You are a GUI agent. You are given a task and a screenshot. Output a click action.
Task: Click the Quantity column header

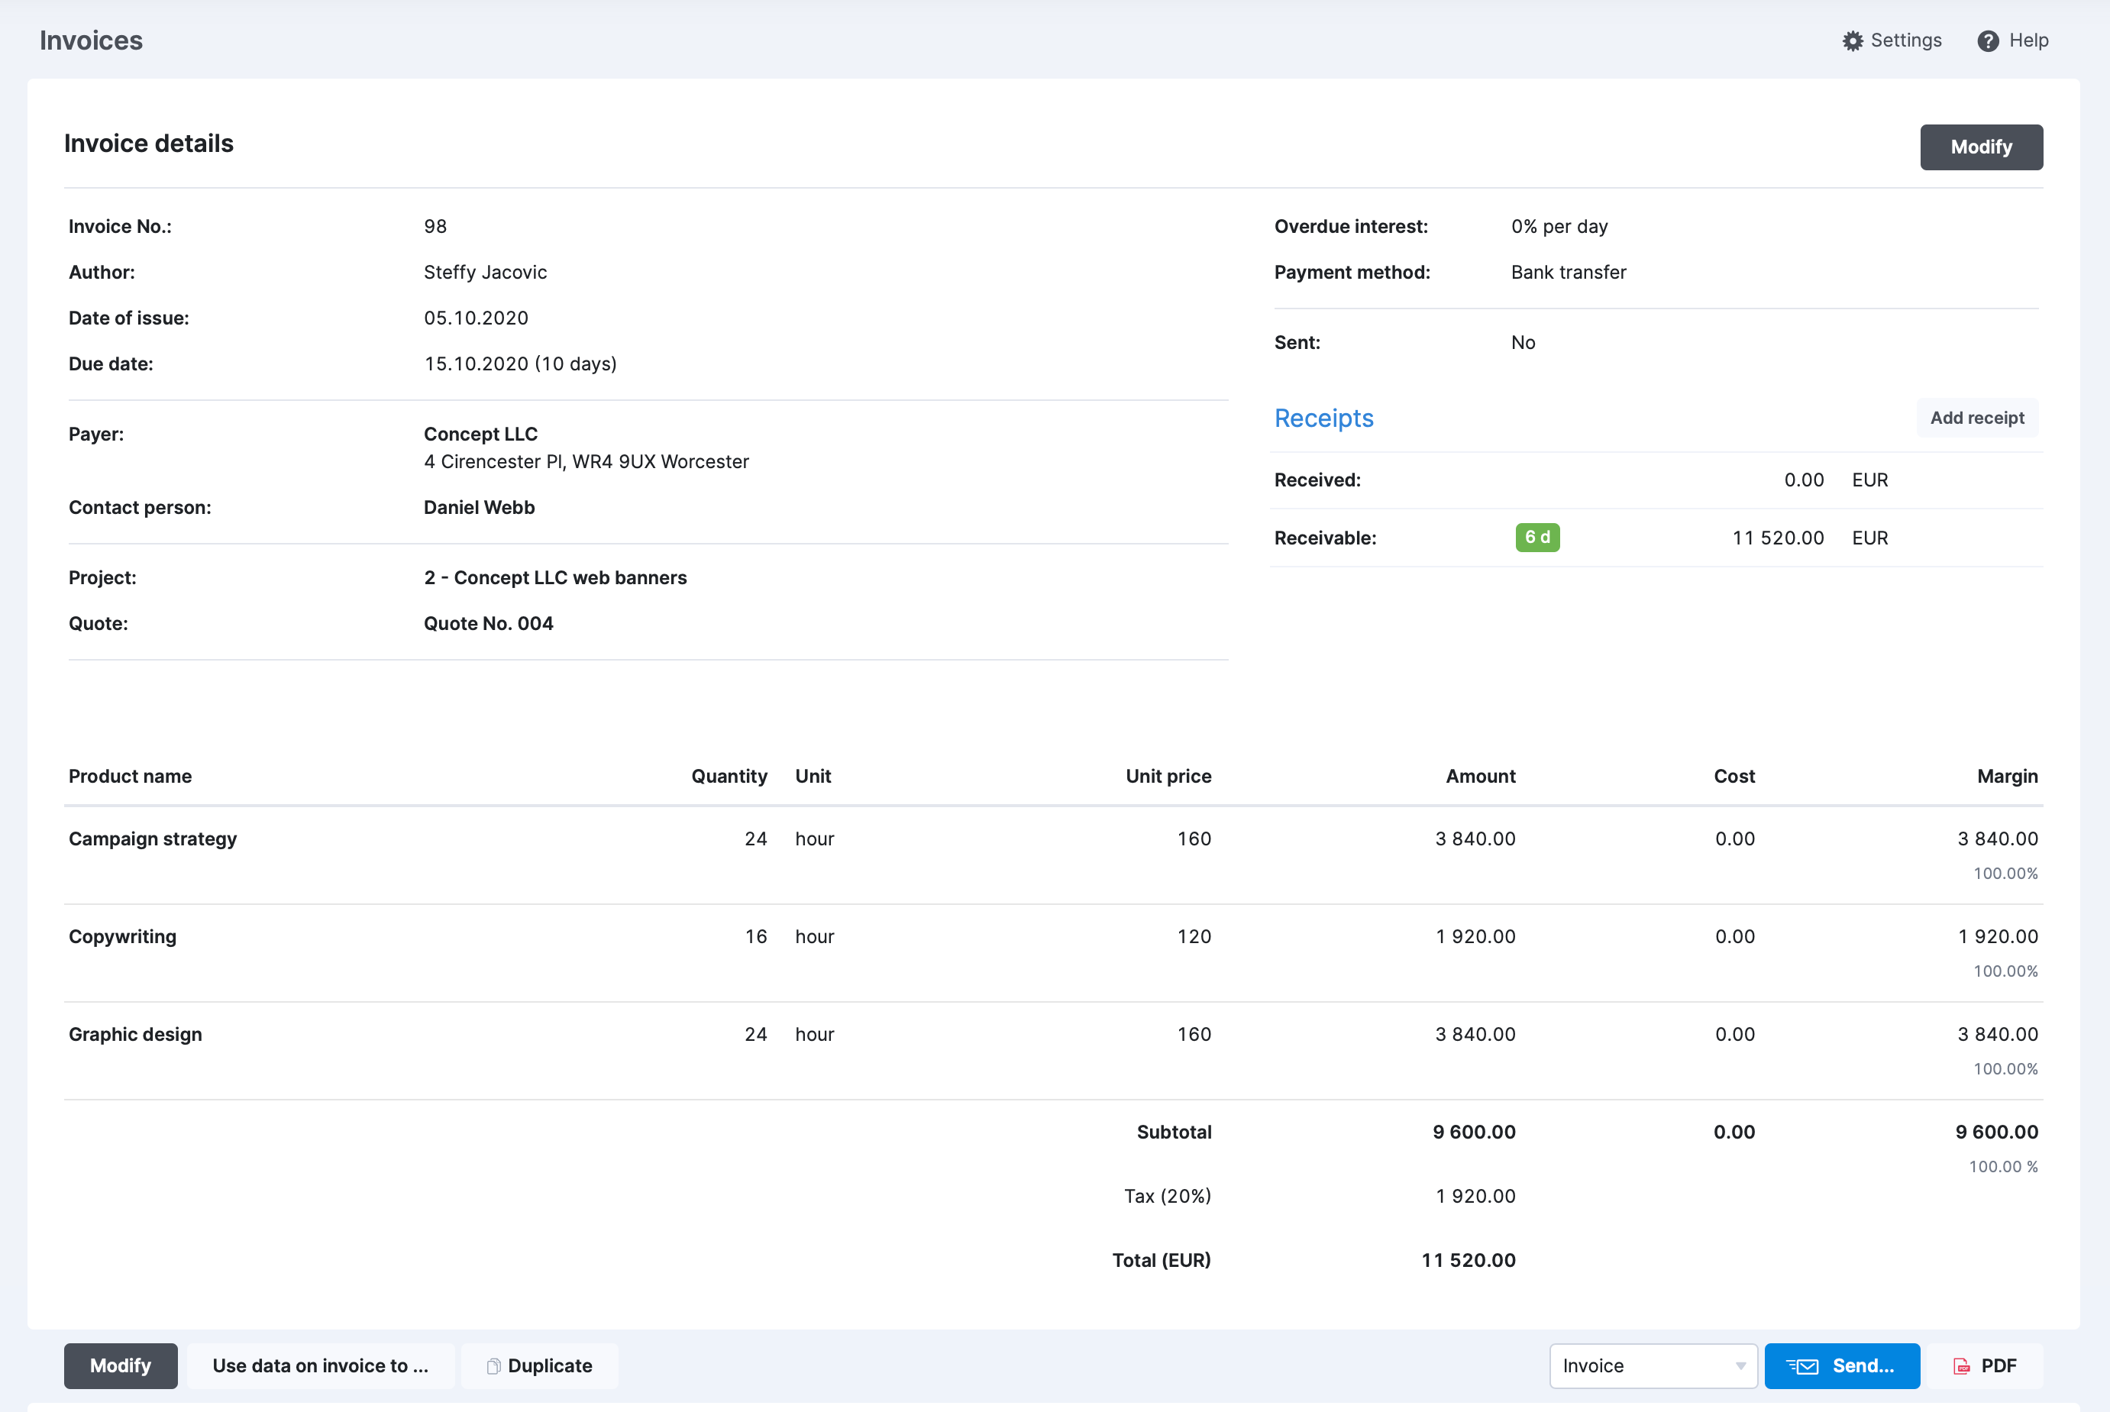pyautogui.click(x=729, y=776)
